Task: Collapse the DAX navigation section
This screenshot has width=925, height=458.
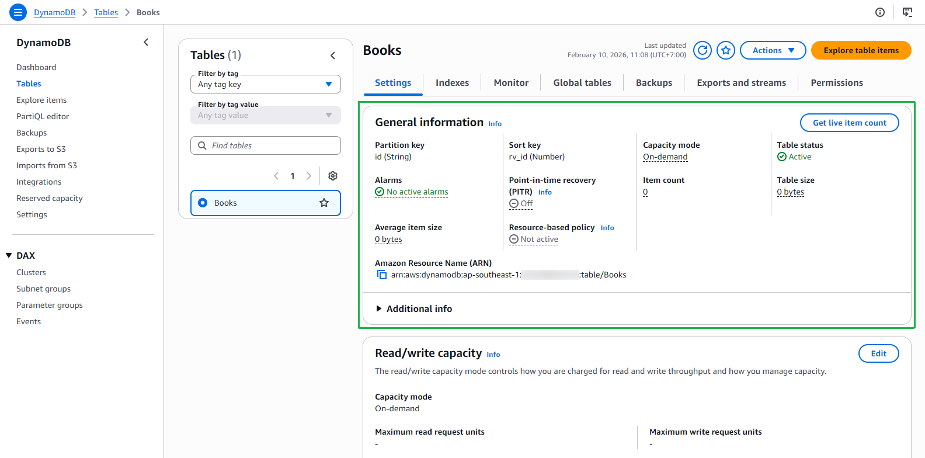Action: [x=9, y=255]
